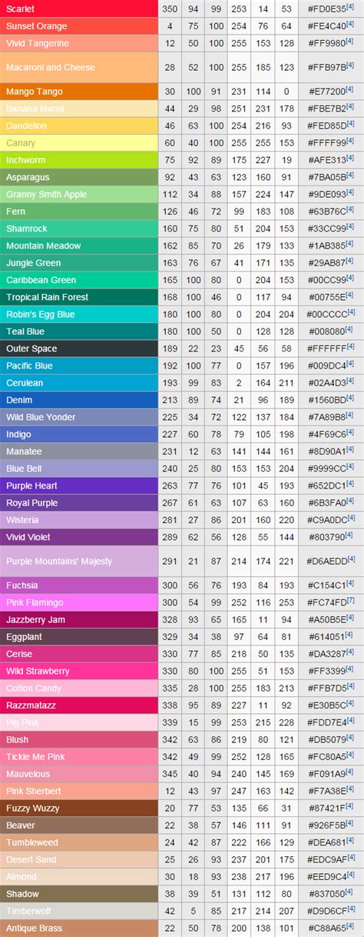Screen dimensions: 364x937
Task: Open the [4] reference after #00755E
Action: click(350, 295)
